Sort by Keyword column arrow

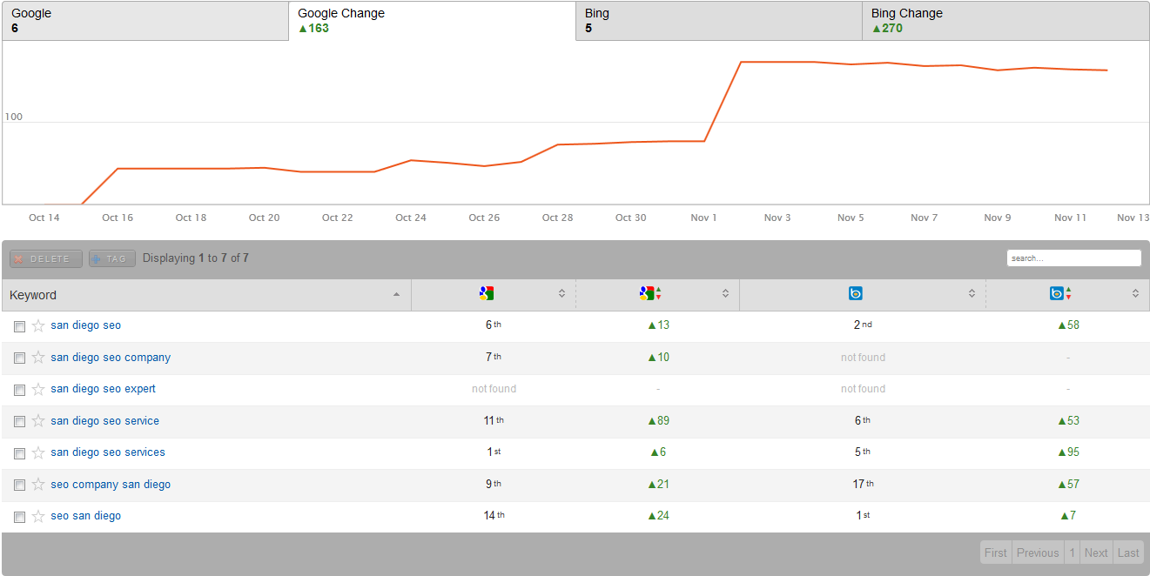[x=396, y=295]
